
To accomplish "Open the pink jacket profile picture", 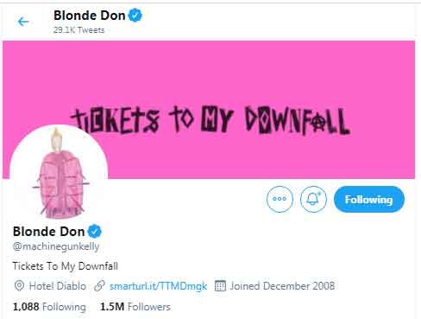I will [x=59, y=173].
